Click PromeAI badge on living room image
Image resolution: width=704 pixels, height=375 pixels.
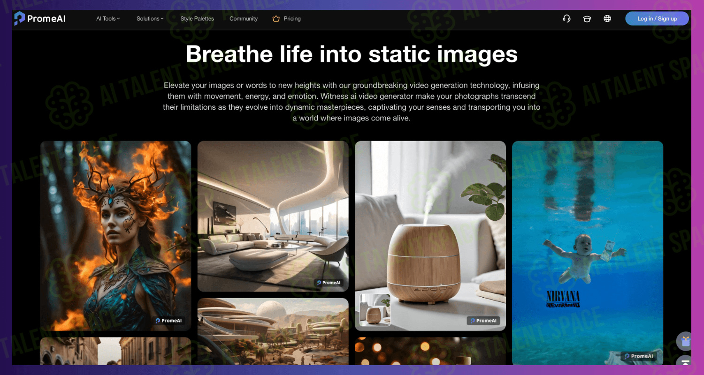(329, 283)
